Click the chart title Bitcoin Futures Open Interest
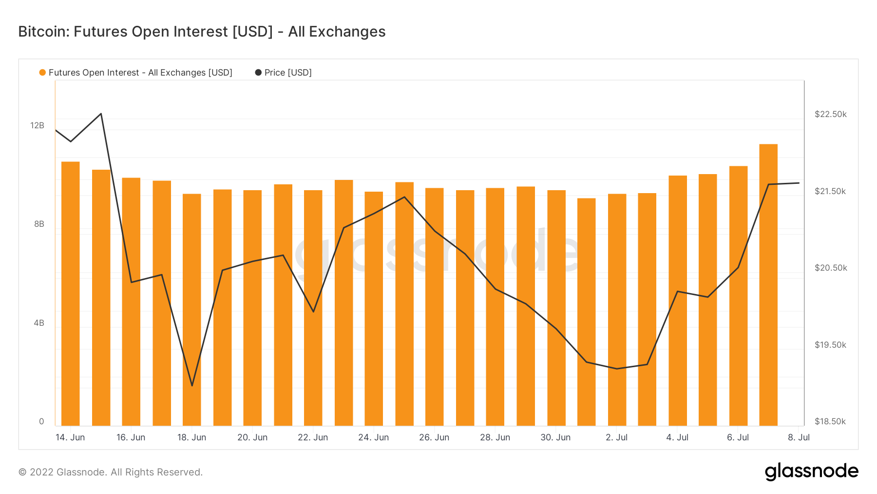Viewport: 877px width, 494px height. (202, 32)
